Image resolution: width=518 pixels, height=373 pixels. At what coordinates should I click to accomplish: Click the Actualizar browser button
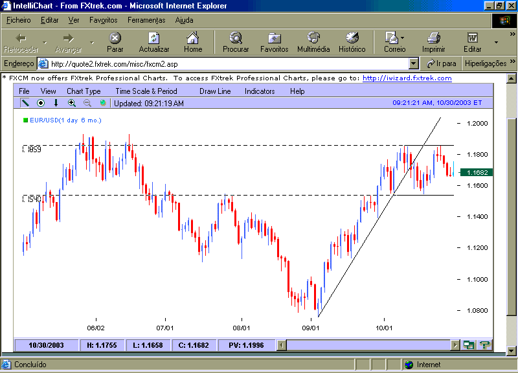154,42
